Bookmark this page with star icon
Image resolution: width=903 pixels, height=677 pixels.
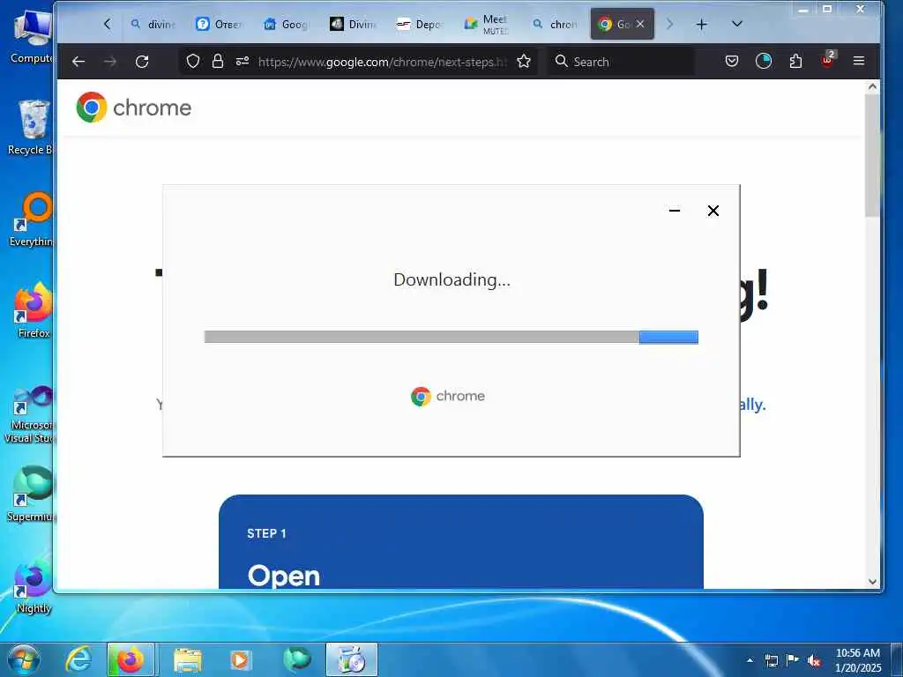(x=524, y=61)
